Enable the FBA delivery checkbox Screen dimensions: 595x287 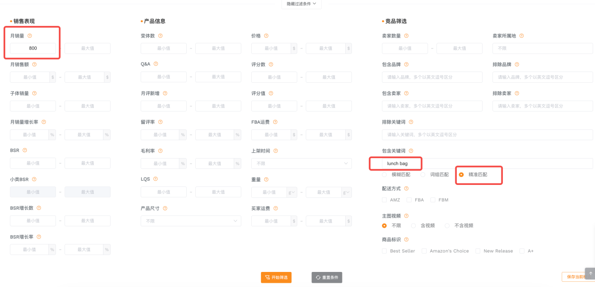[x=408, y=199]
